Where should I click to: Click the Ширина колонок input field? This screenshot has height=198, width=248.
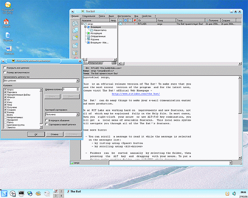click(69, 89)
